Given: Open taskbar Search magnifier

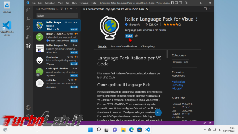Looking at the screenshot, I should pyautogui.click(x=98, y=130).
